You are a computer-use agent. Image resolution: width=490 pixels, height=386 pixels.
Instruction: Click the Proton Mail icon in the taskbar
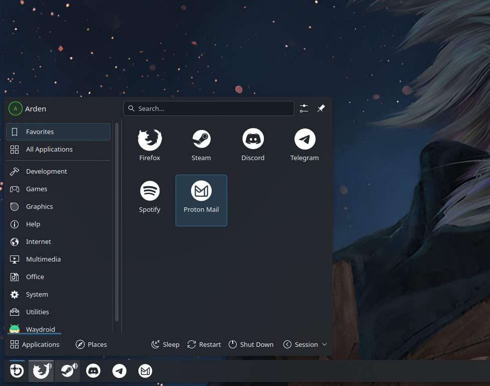pos(145,371)
